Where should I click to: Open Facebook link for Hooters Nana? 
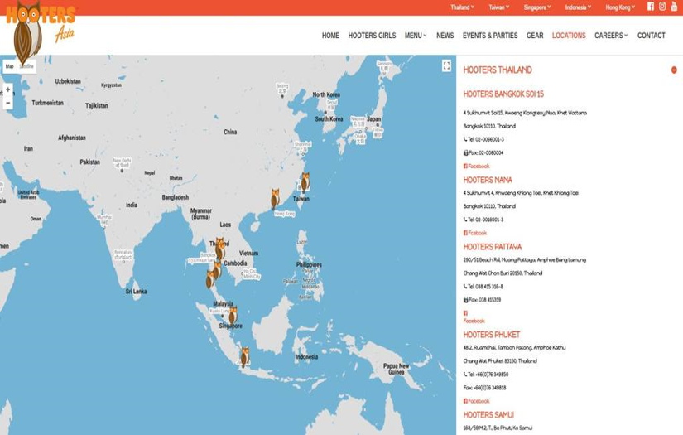tap(475, 233)
